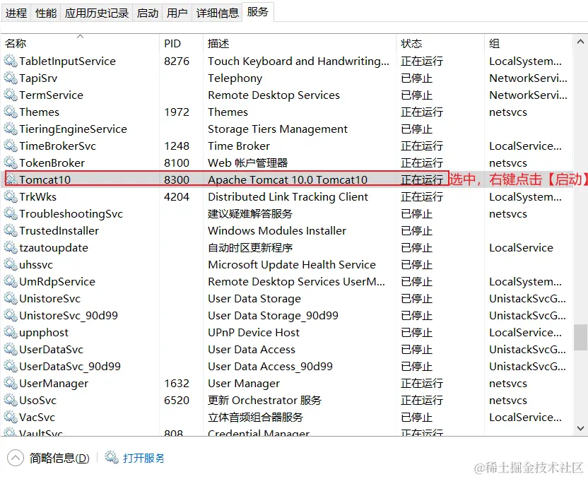
Task: Click the description 'Apache Tomcat 10.0 Tomcat10'
Action: [x=288, y=180]
